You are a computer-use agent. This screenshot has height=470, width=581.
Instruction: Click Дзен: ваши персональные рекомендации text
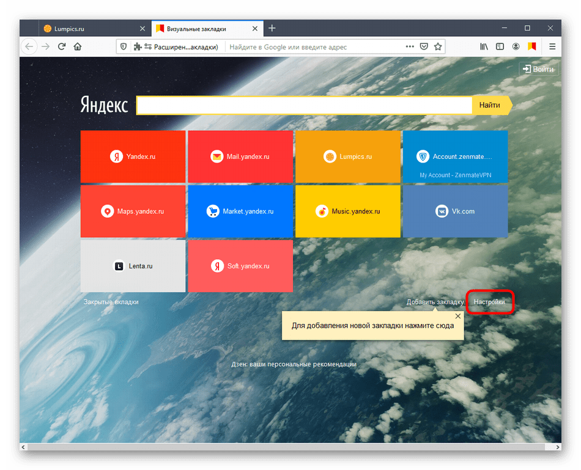click(x=294, y=364)
